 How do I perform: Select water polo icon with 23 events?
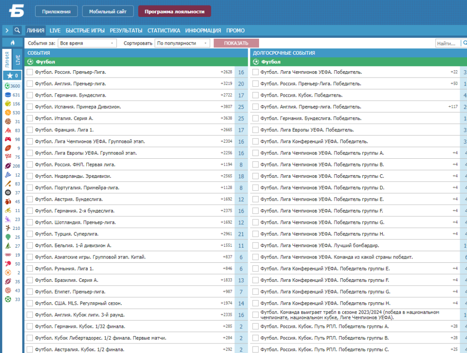(8, 219)
